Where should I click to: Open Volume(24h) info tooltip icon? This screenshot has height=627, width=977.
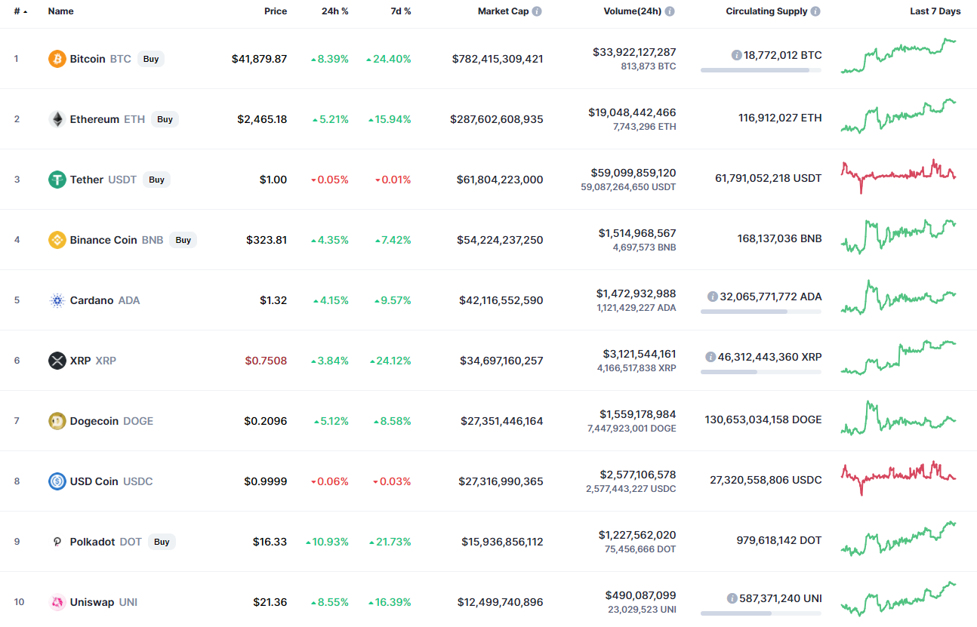coord(670,11)
